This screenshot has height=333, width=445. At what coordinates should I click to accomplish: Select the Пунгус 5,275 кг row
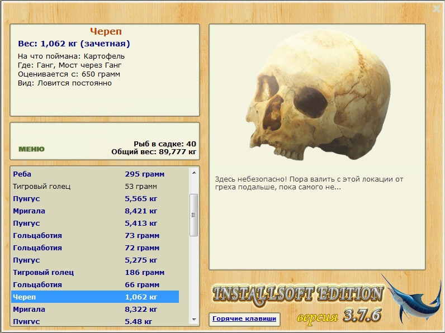click(x=95, y=260)
